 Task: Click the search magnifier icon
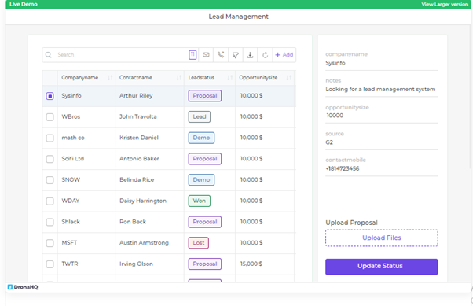coord(48,55)
